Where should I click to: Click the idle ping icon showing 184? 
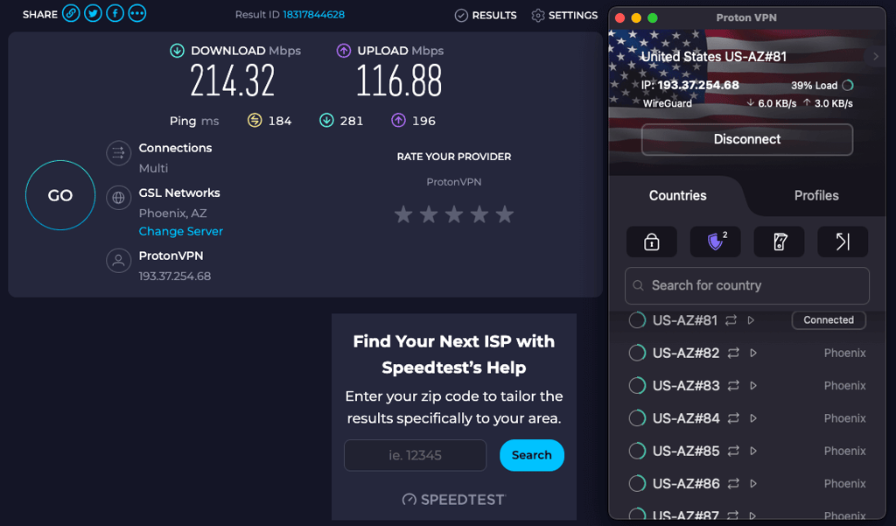coord(255,121)
